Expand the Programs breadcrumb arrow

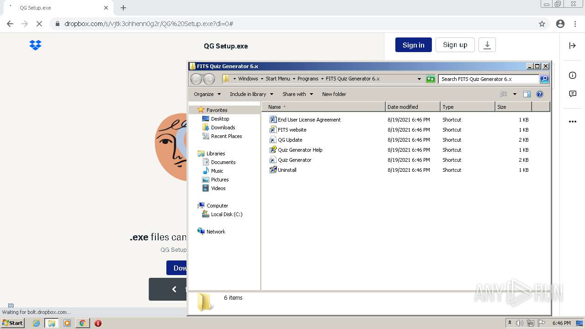click(x=322, y=79)
